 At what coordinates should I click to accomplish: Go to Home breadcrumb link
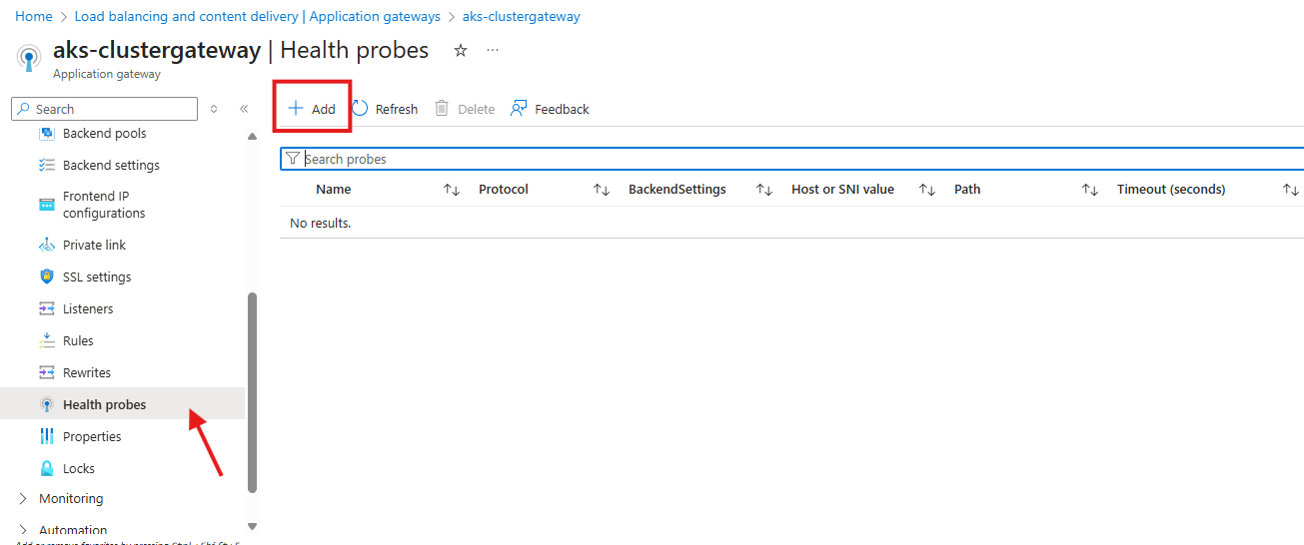point(34,16)
